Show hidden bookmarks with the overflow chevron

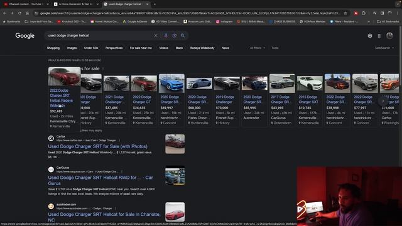point(369,21)
